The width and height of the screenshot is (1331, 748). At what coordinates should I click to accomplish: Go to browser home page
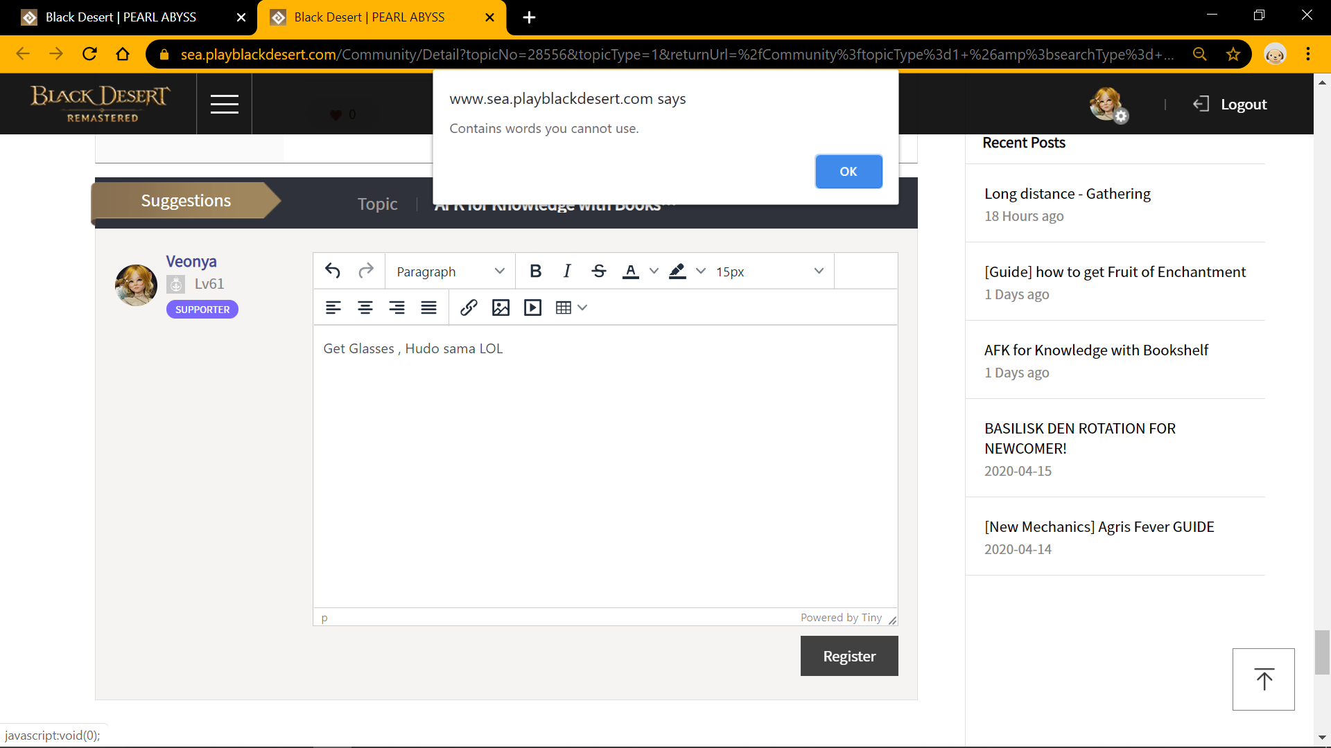coord(123,54)
